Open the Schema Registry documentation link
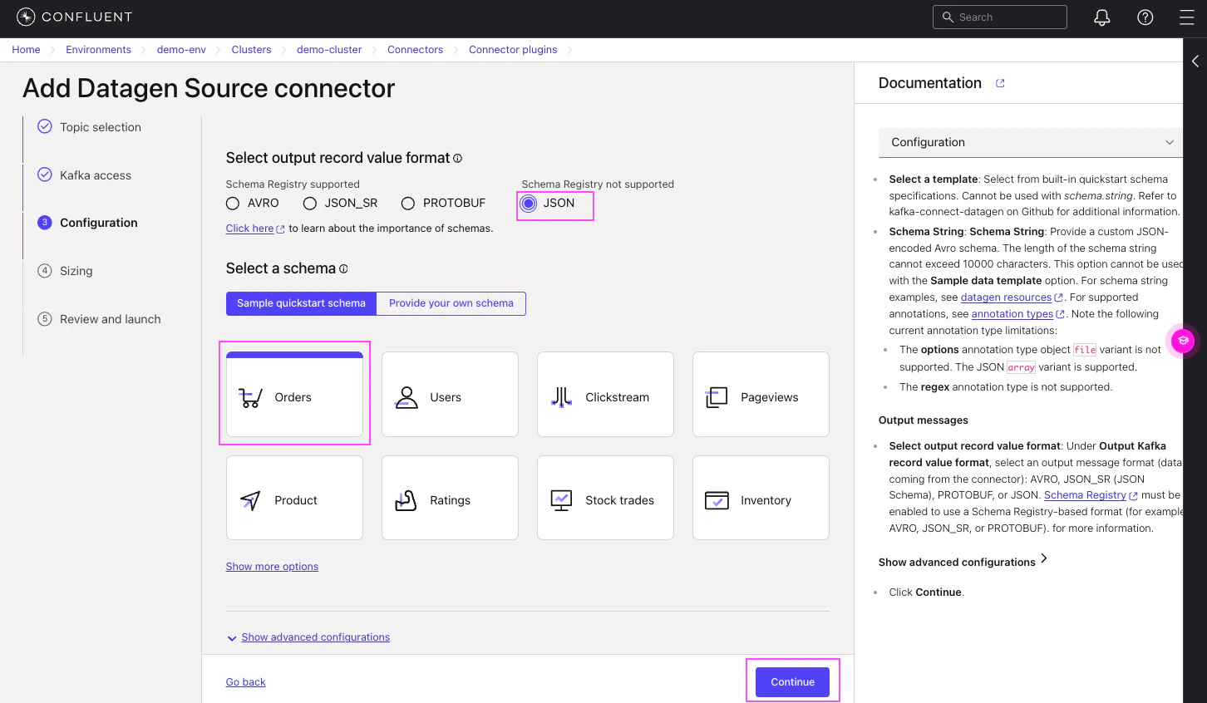 pos(1085,495)
